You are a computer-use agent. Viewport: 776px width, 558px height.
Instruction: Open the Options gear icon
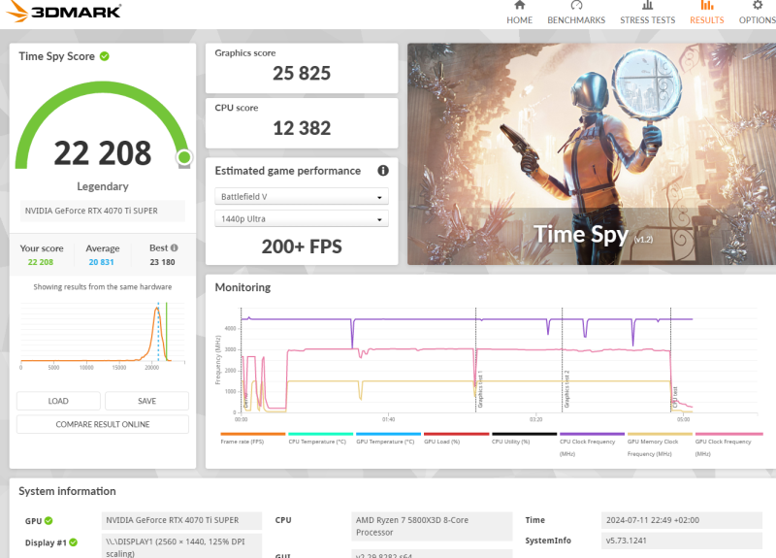(x=758, y=6)
